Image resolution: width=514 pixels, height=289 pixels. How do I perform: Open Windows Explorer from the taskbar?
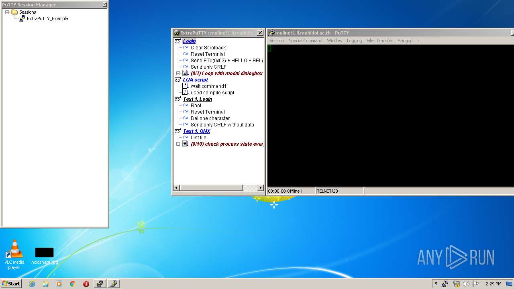(x=45, y=284)
